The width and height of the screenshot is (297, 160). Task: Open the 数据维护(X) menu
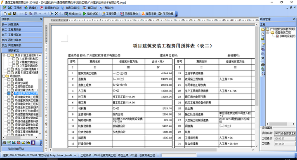pos(52,8)
